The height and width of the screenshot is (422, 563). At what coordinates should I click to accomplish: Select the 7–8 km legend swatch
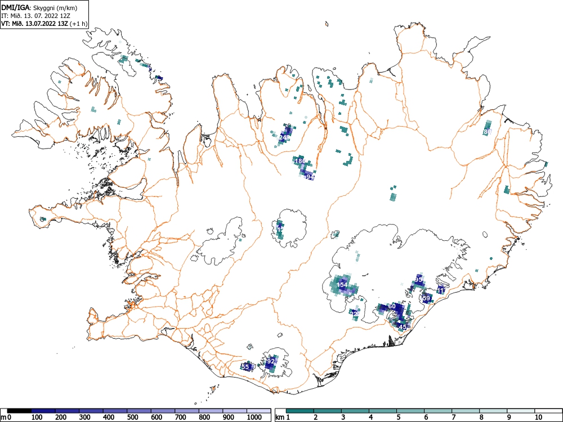466,411
